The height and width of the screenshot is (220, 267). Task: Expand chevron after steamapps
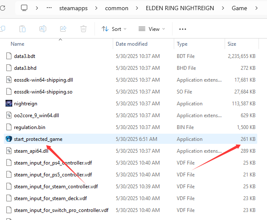[96, 8]
